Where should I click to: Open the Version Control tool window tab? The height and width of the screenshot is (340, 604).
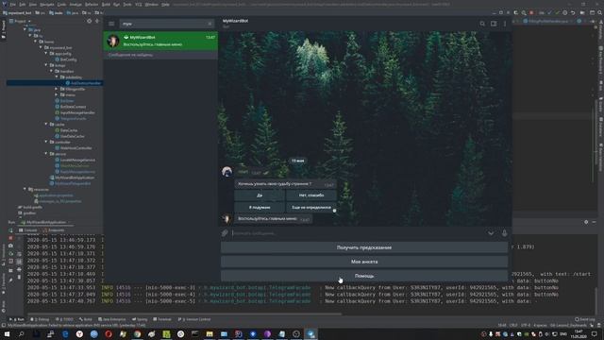[x=194, y=319]
